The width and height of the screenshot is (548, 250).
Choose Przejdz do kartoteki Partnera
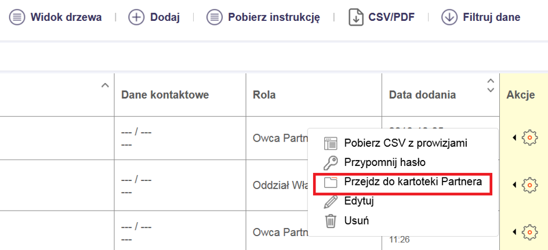point(412,182)
